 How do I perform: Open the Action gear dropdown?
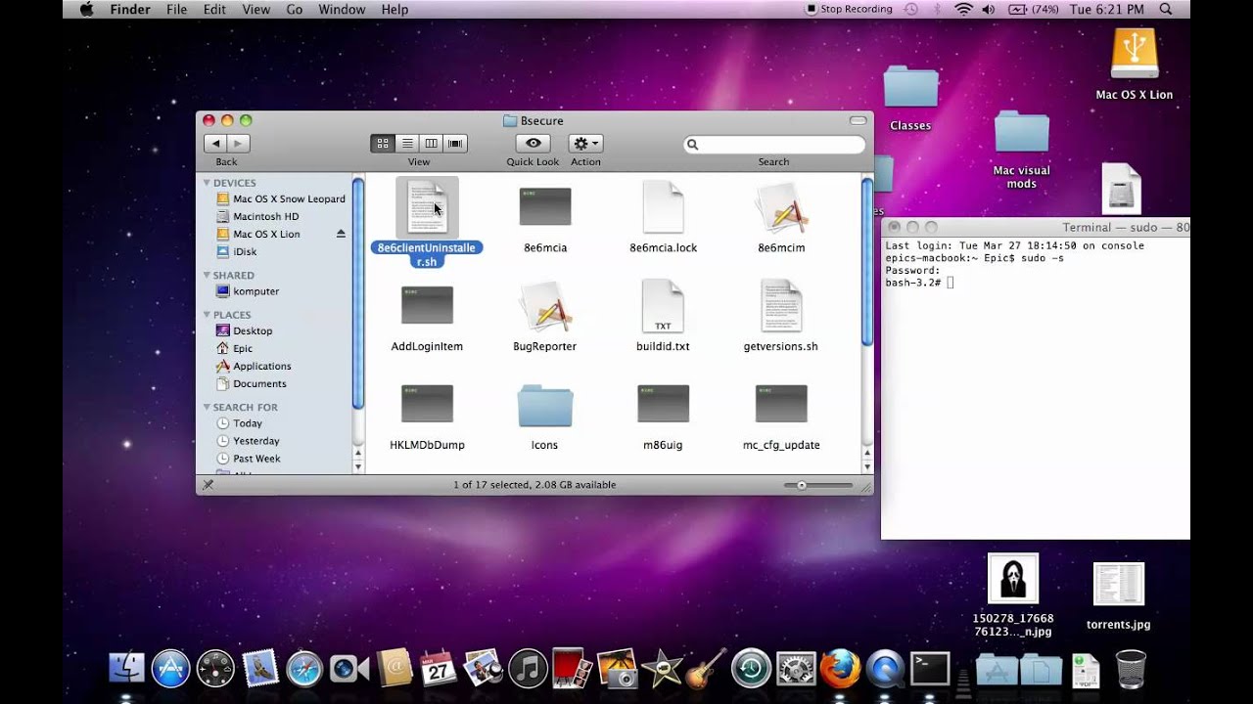(585, 144)
